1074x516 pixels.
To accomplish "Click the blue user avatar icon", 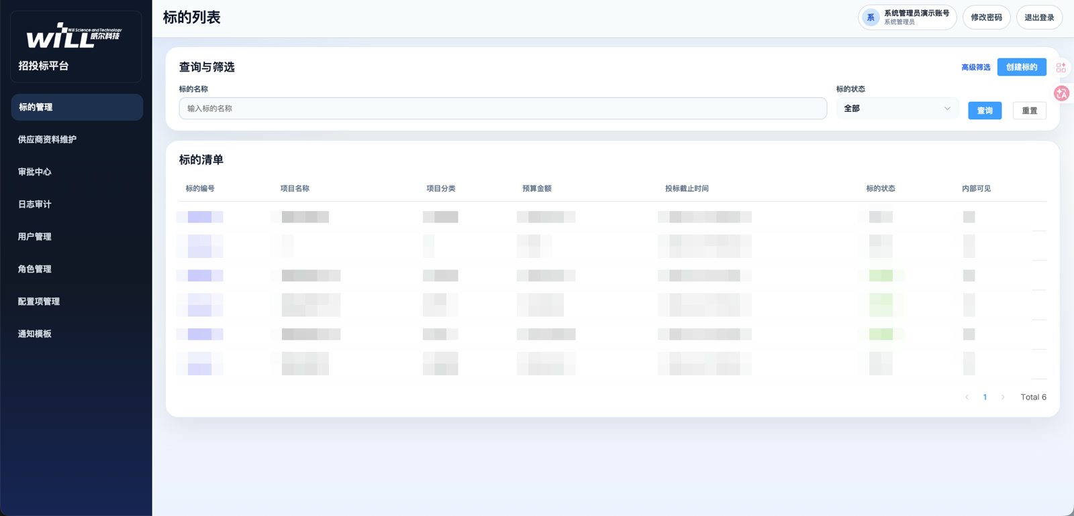I will point(871,17).
